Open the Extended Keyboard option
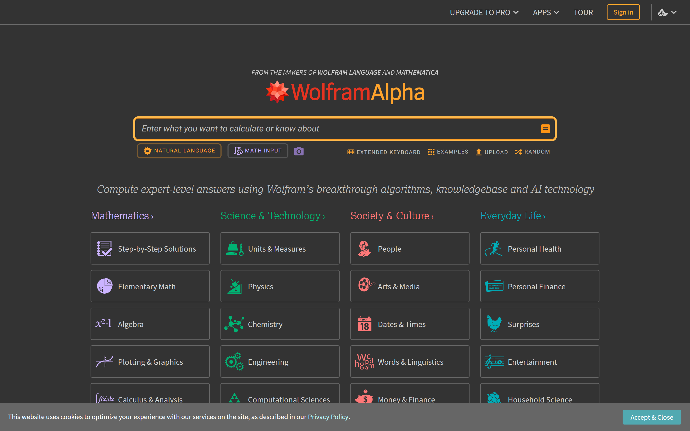 [384, 152]
